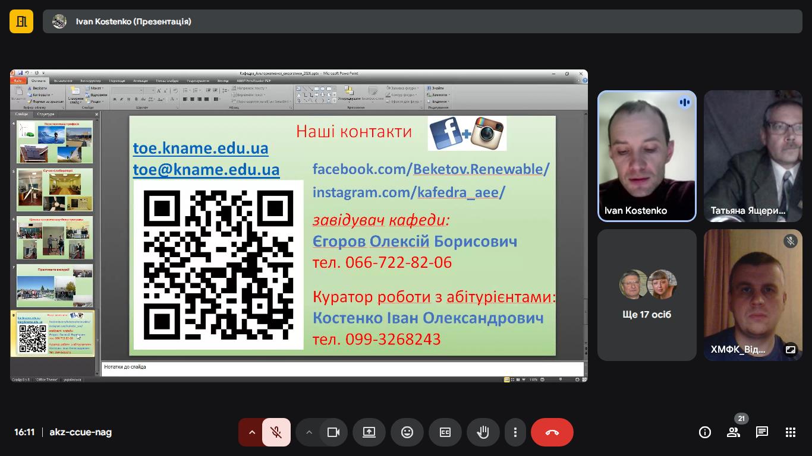Open video settings chevron beside camera
Screen dimensions: 812x456
[x=309, y=432]
